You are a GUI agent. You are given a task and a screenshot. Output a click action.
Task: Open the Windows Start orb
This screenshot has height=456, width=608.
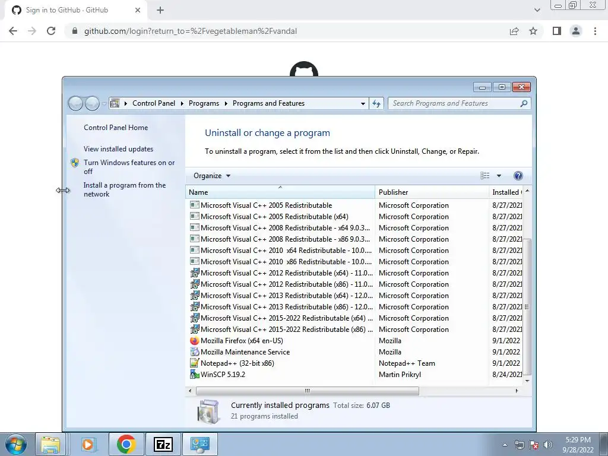click(15, 444)
